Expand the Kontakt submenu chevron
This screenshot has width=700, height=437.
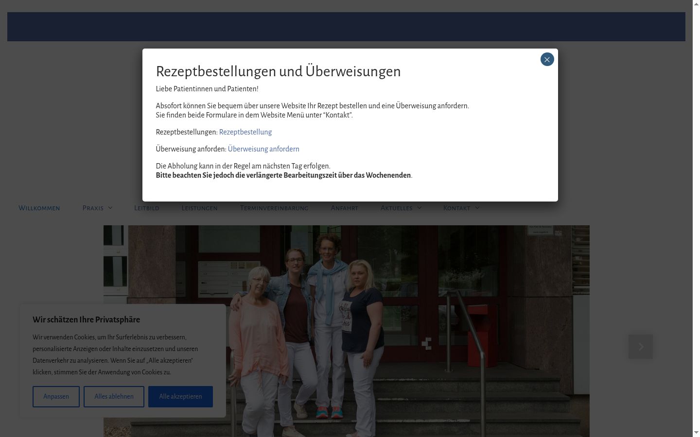point(477,208)
